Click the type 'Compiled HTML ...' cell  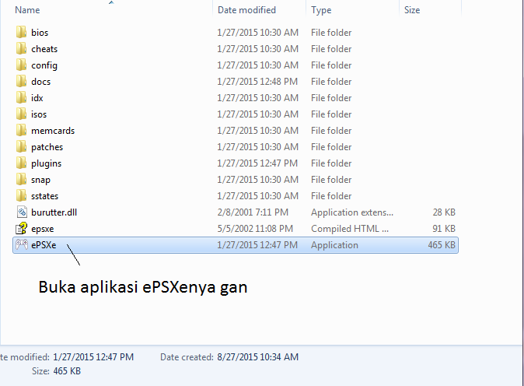350,229
